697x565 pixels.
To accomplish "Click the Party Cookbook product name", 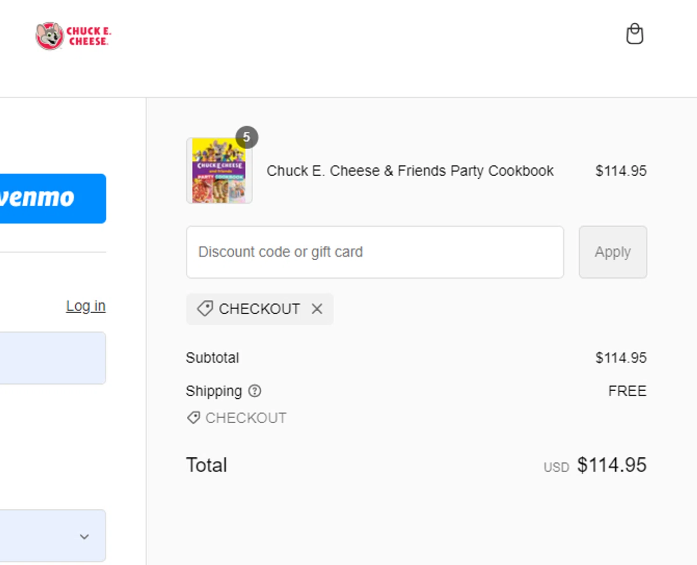I will 410,171.
